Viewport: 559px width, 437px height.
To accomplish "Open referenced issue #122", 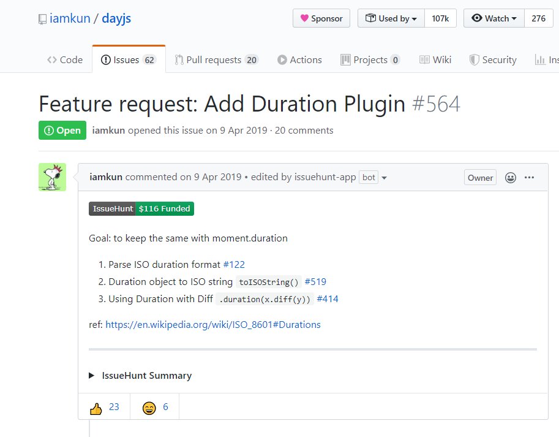I will pos(234,264).
